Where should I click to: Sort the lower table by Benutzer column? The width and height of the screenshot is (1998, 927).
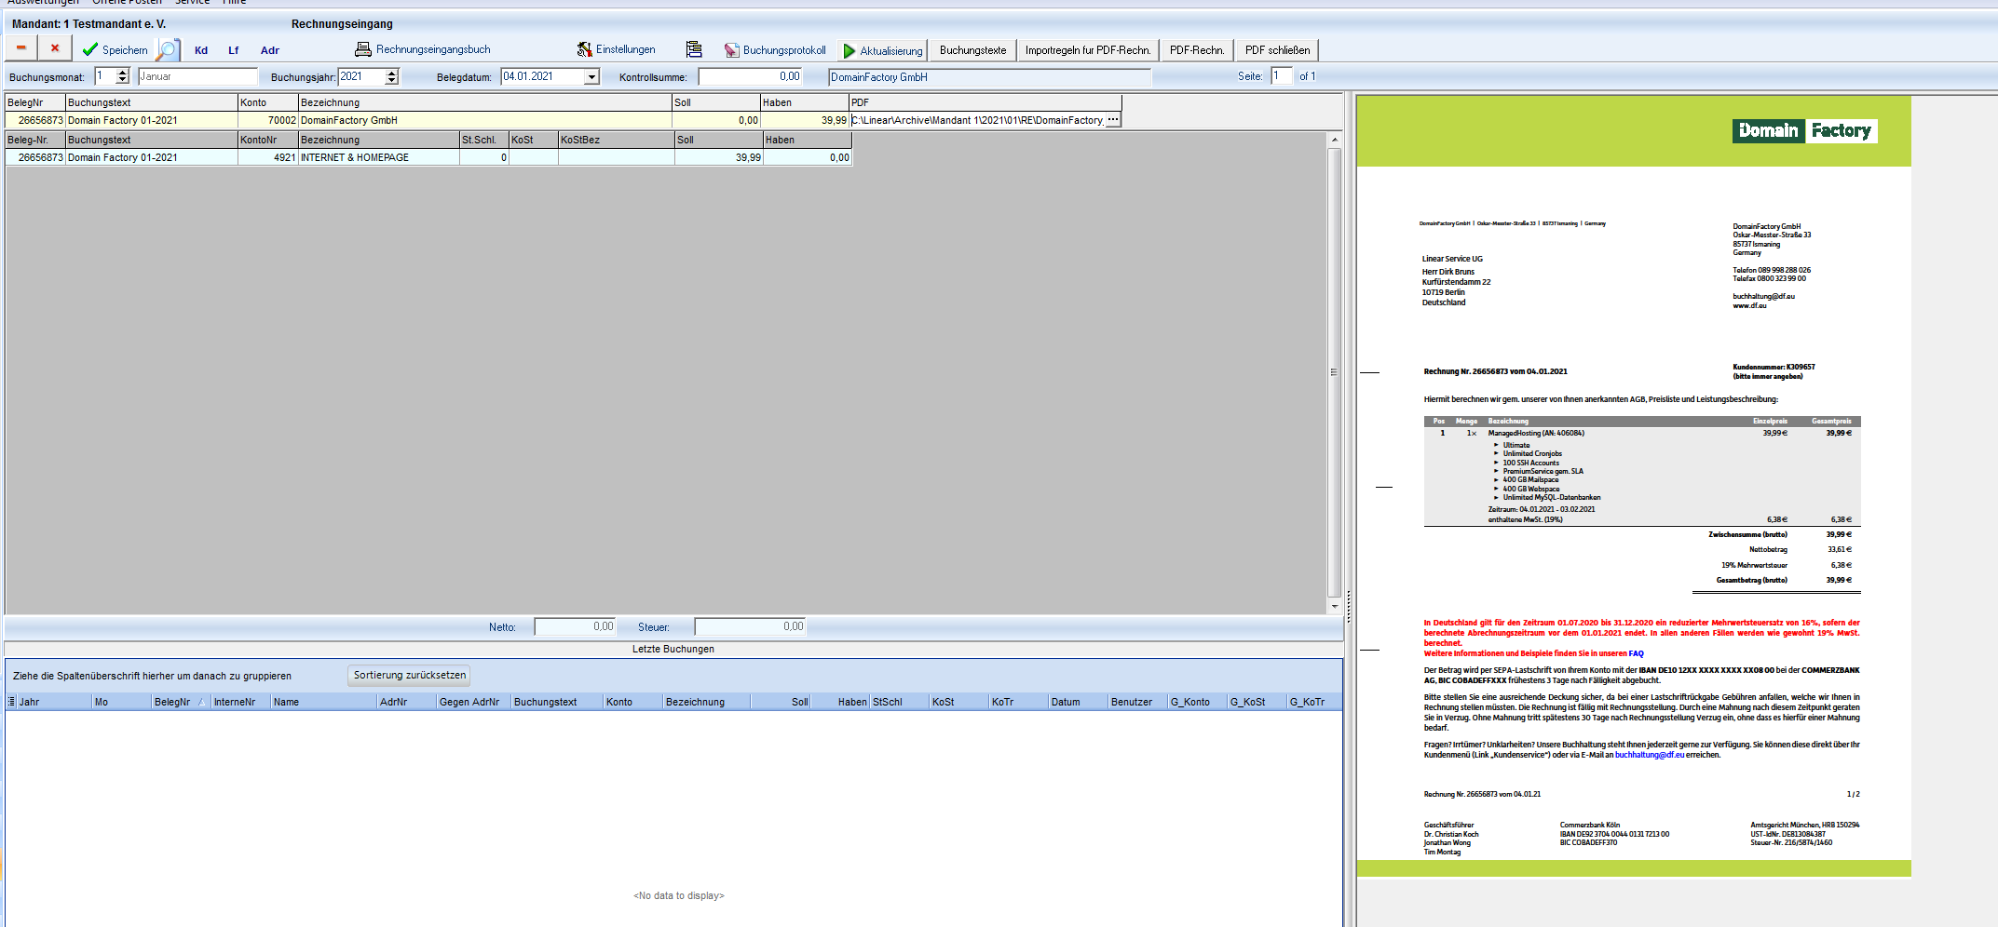(1137, 702)
